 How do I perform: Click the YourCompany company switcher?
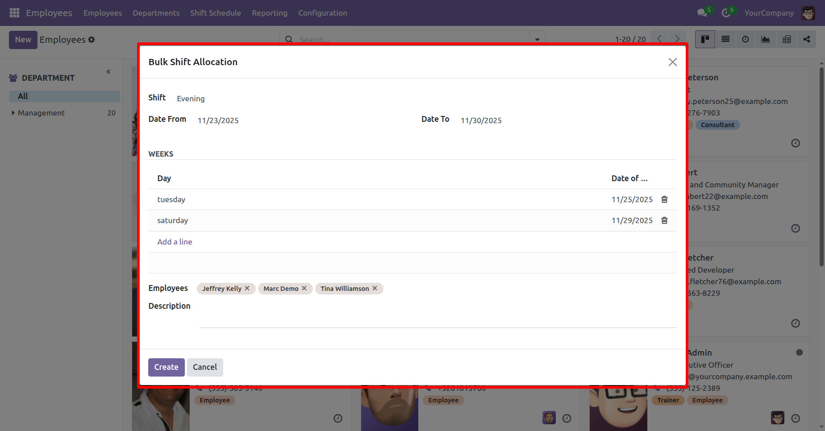pos(769,13)
